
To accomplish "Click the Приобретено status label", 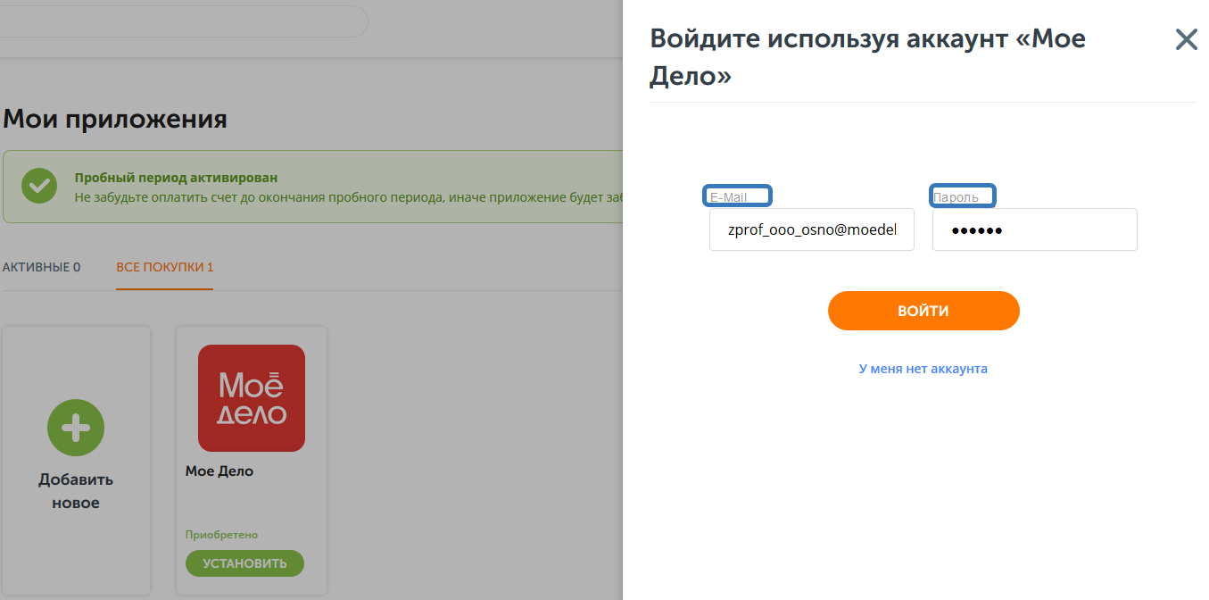I will click(x=221, y=535).
